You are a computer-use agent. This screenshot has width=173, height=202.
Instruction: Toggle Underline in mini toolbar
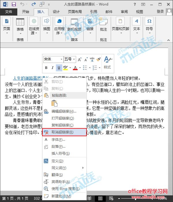click(x=59, y=68)
